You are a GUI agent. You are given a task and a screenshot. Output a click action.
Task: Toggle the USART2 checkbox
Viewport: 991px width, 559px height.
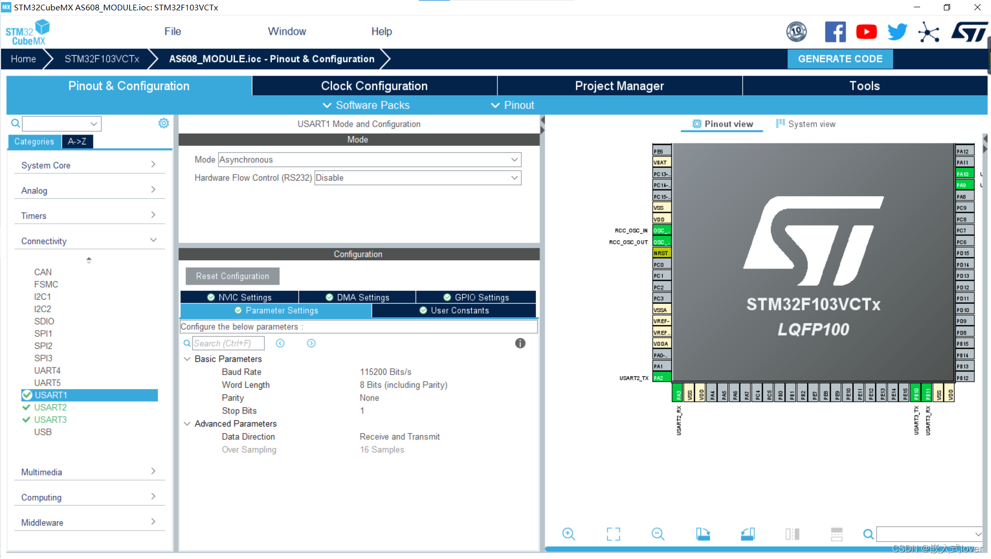[26, 407]
